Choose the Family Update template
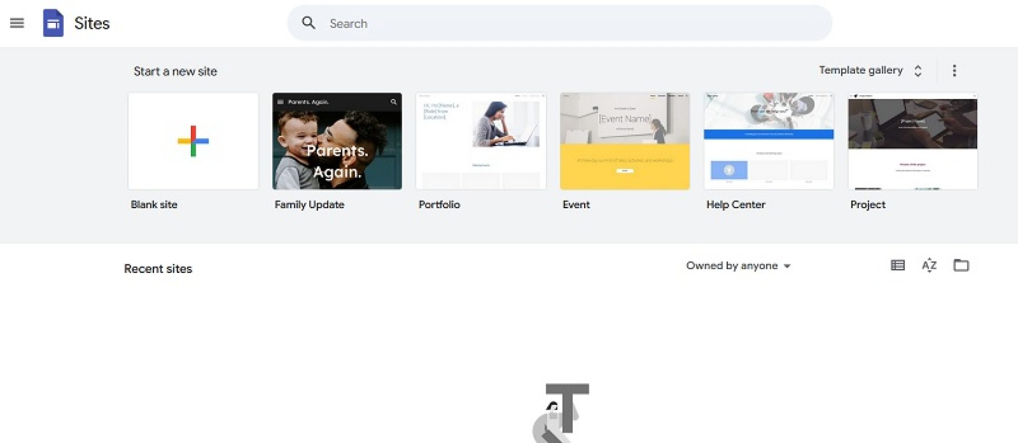This screenshot has width=1018, height=443. 337,141
